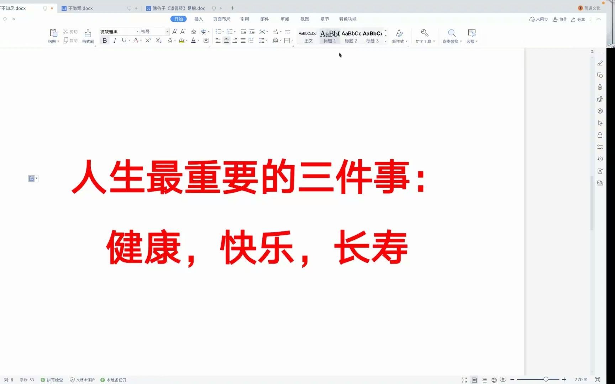The image size is (615, 384).
Task: Clear formatting with the eraser icon
Action: click(193, 32)
